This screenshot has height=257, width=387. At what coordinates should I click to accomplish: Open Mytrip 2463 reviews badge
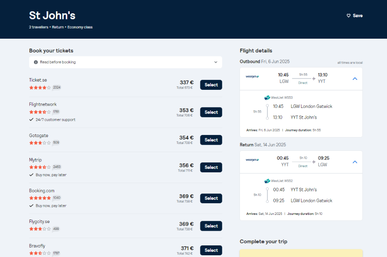pos(57,167)
